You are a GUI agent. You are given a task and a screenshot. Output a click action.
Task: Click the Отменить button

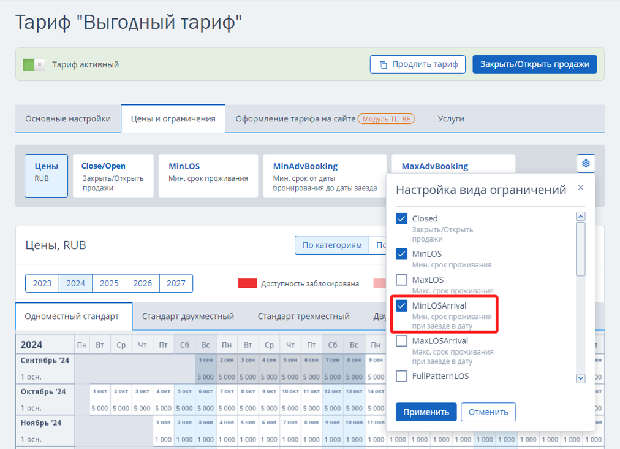tap(488, 412)
